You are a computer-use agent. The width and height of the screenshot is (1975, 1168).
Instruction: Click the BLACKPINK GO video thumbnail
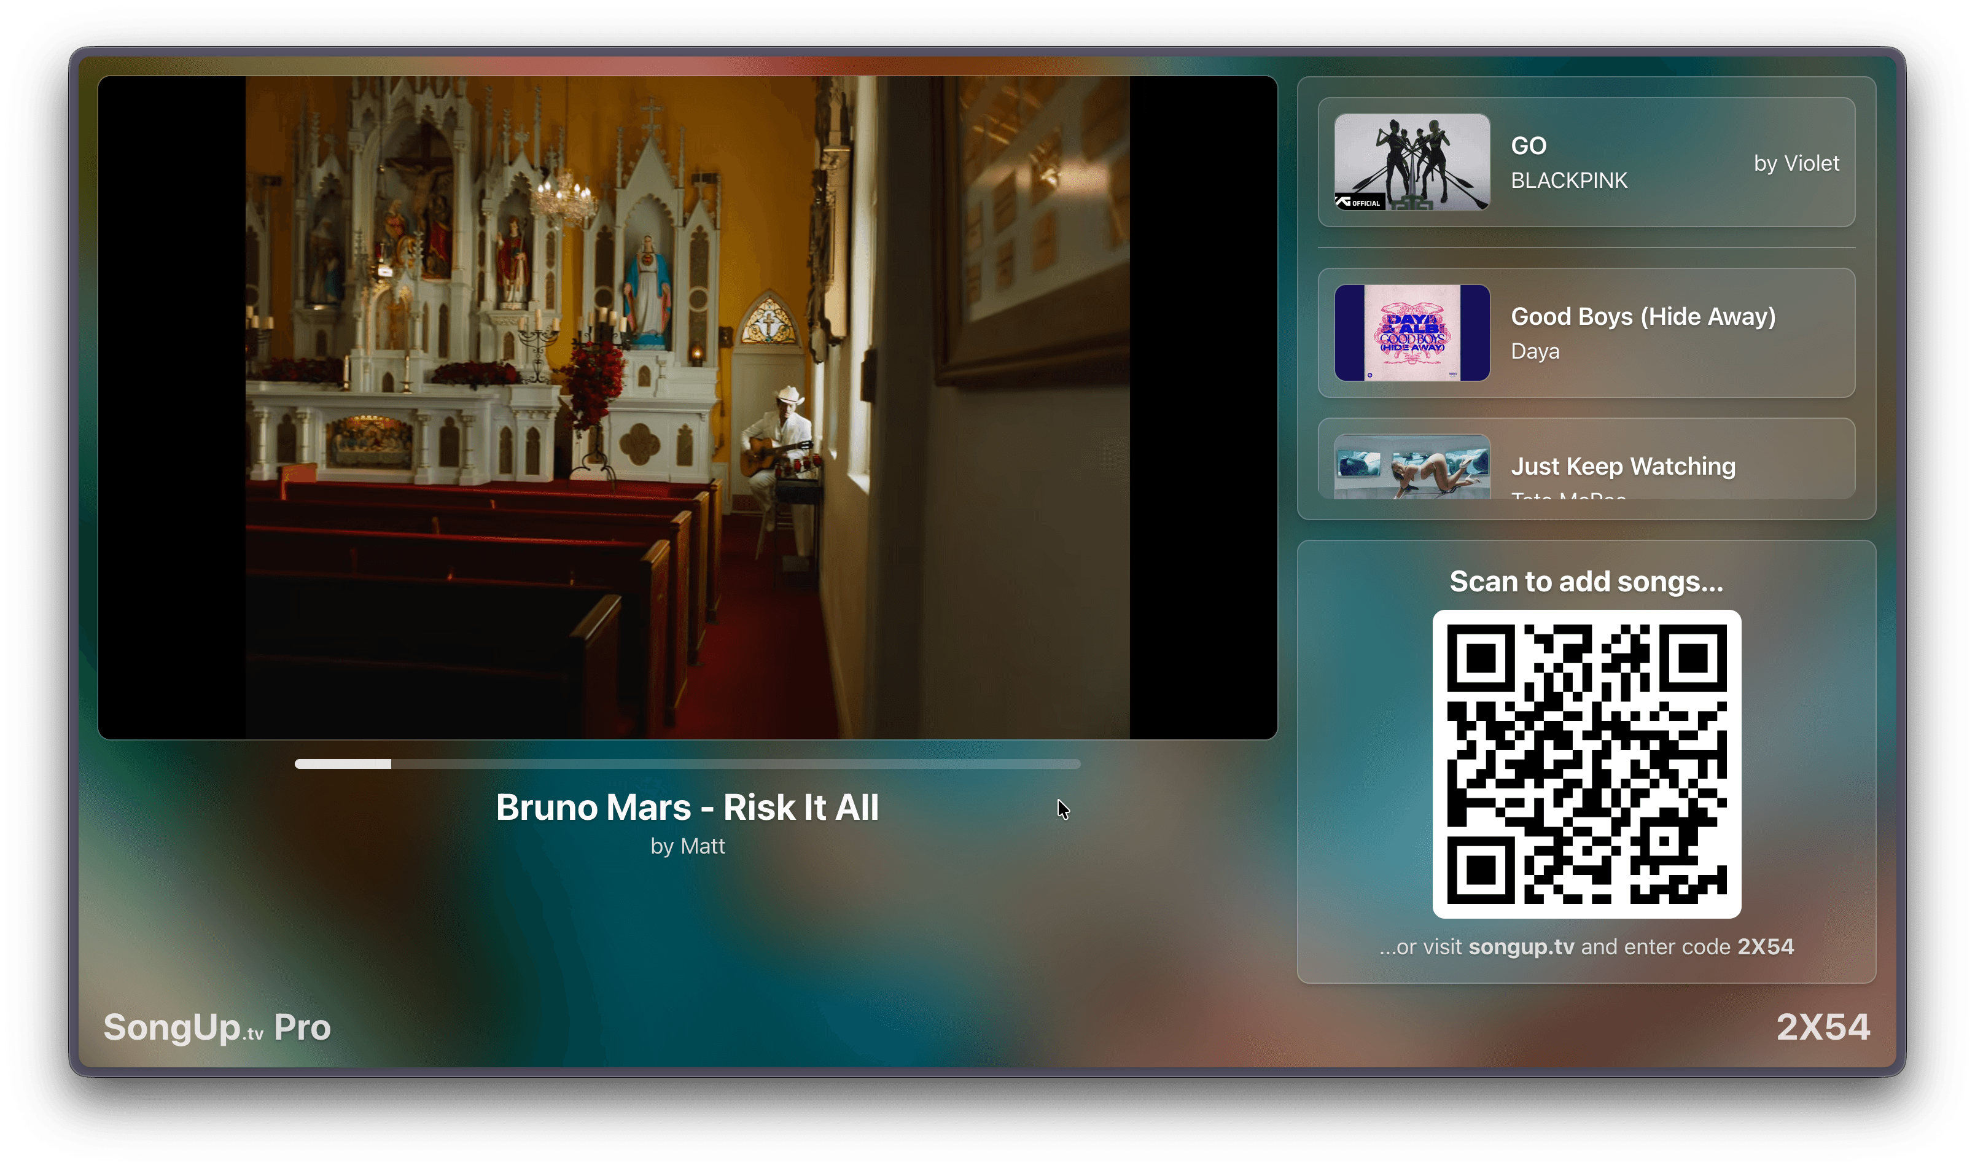pyautogui.click(x=1412, y=162)
